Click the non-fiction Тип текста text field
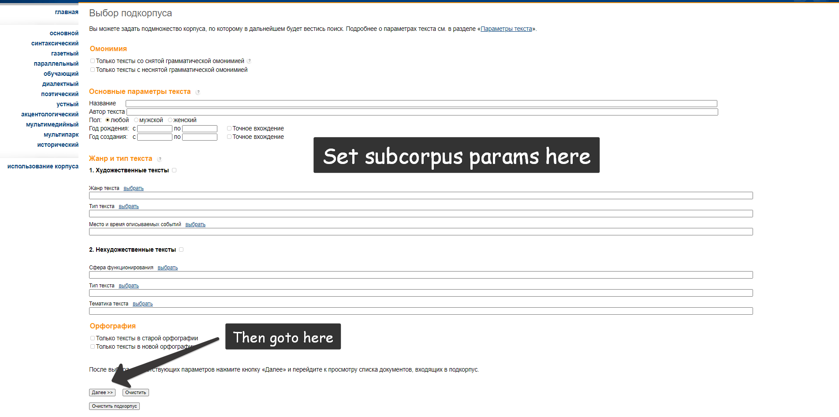This screenshot has width=839, height=417. pyautogui.click(x=421, y=293)
